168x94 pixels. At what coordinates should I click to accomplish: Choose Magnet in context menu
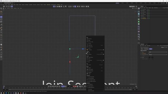[x=90, y=68]
